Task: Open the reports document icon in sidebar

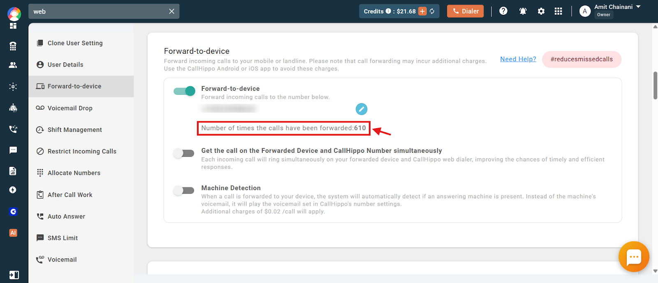Action: tap(13, 171)
